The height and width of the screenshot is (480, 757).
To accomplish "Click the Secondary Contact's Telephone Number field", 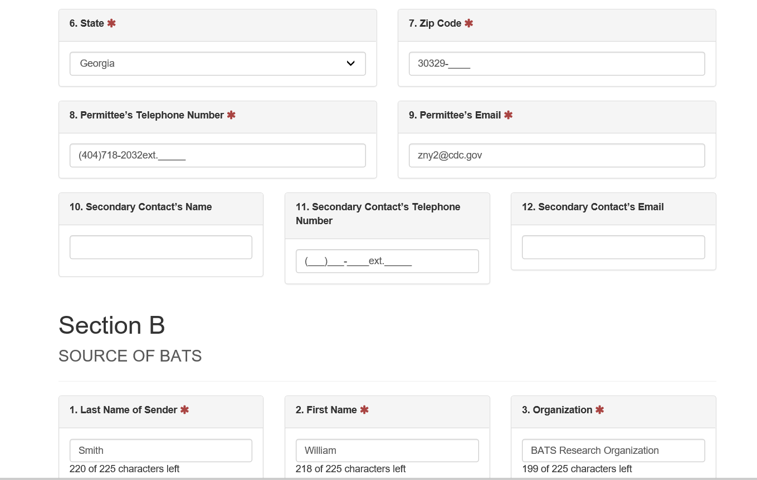I will coord(387,261).
